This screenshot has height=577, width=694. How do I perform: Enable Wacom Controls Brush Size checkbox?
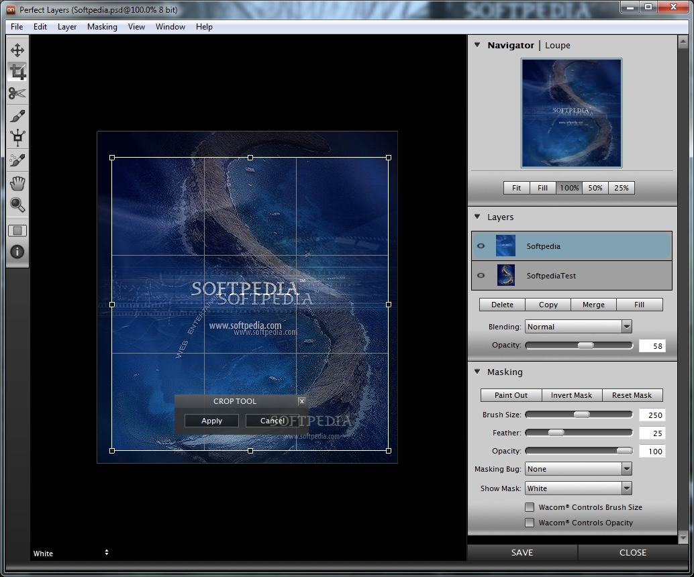point(530,507)
